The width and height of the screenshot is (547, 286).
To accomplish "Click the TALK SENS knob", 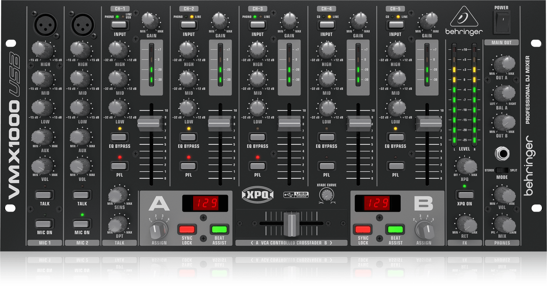I will coord(118,195).
